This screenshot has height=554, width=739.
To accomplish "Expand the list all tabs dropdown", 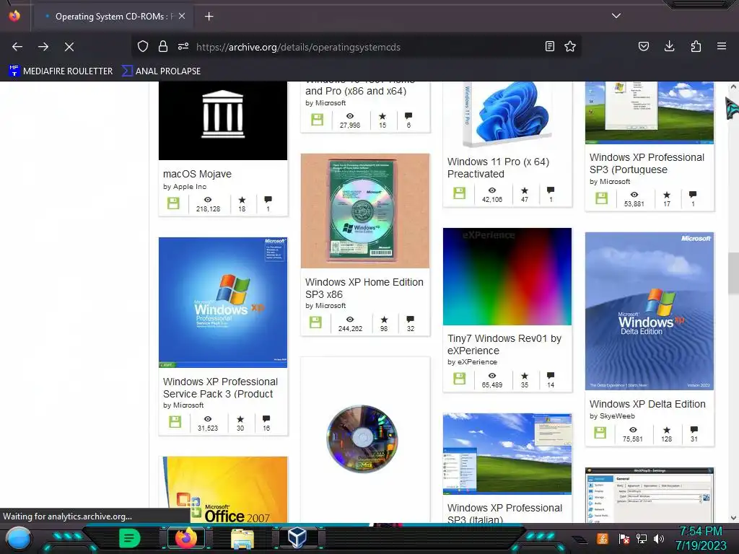I will (616, 16).
